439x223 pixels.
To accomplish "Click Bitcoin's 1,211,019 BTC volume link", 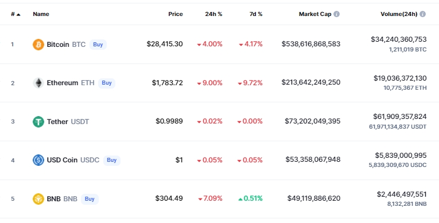I will click(x=407, y=50).
